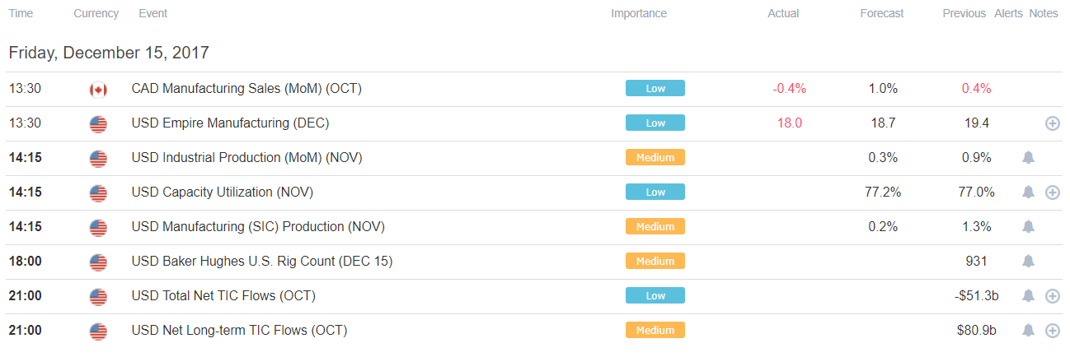Toggle alert bell for Manufacturing (SIC) Production
This screenshot has width=1070, height=357.
[x=1028, y=227]
